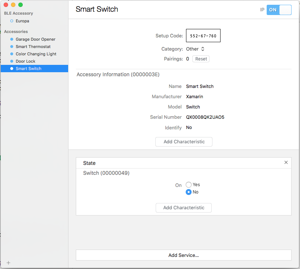Close the State service panel

(x=286, y=162)
